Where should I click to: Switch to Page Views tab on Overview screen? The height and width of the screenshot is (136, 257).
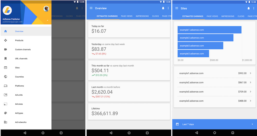(127, 16)
